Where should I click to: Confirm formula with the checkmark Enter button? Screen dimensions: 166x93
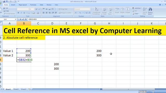(23, 19)
